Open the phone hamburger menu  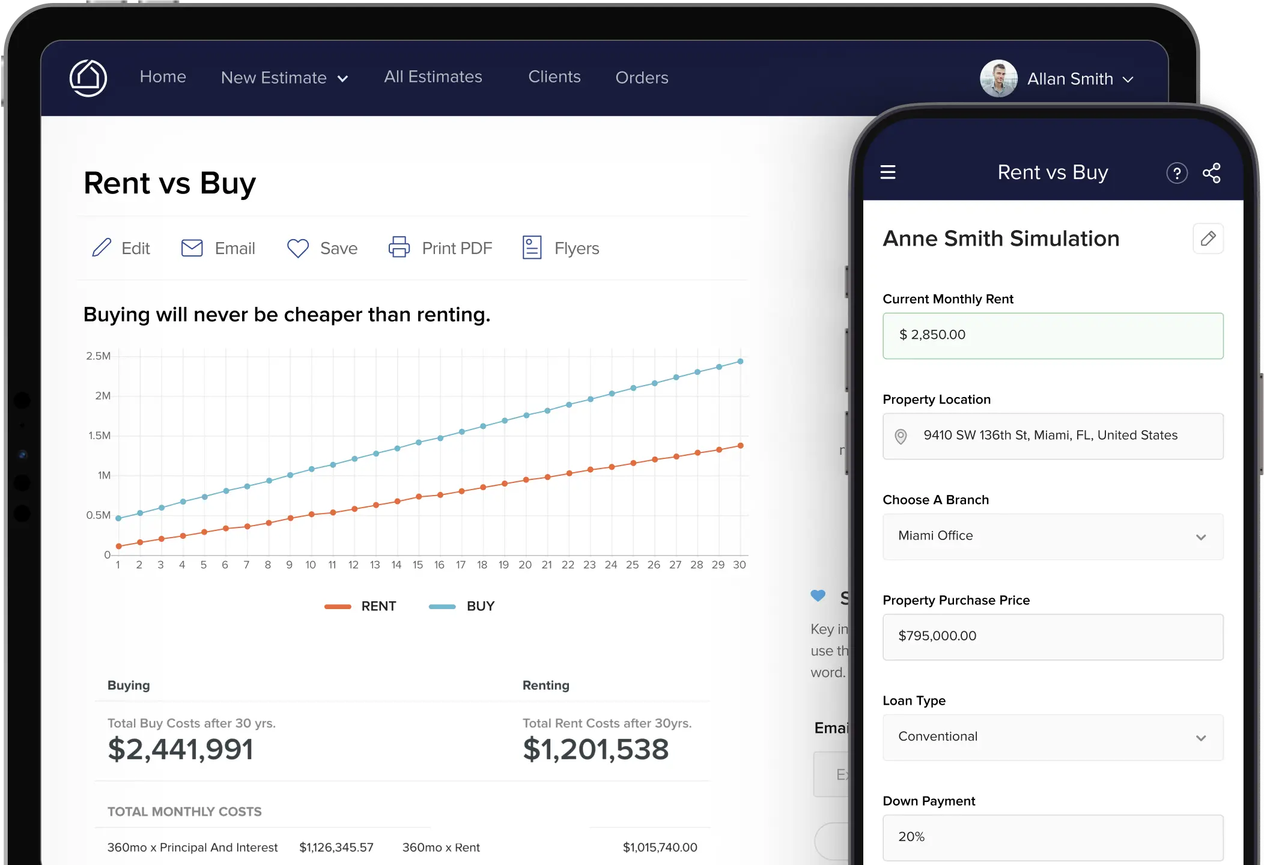point(888,172)
